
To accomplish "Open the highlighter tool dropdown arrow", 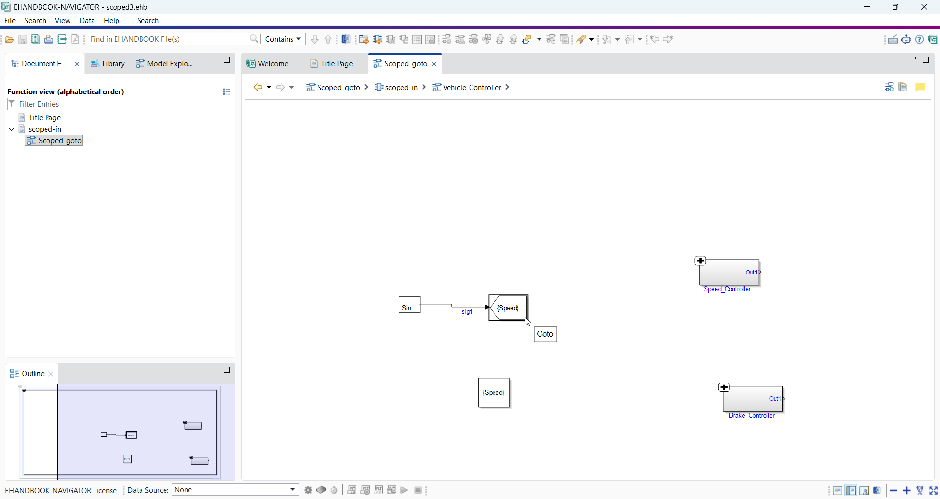I will pos(592,40).
